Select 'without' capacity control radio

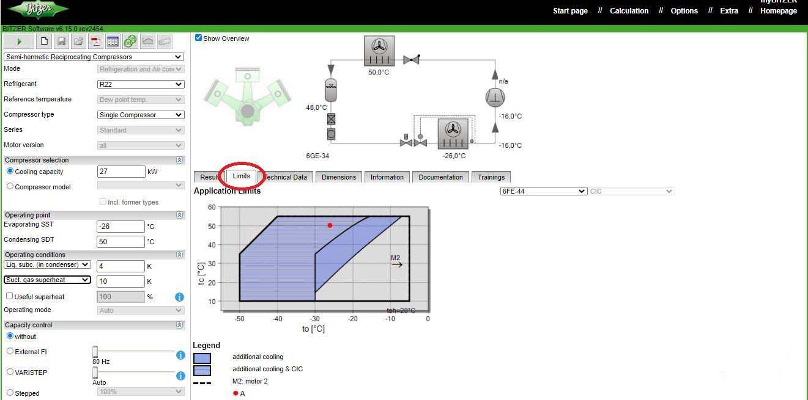10,336
